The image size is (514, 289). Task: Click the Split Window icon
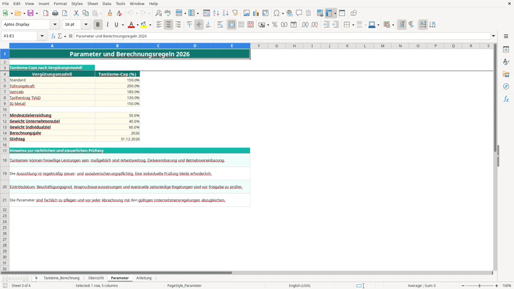(x=342, y=13)
